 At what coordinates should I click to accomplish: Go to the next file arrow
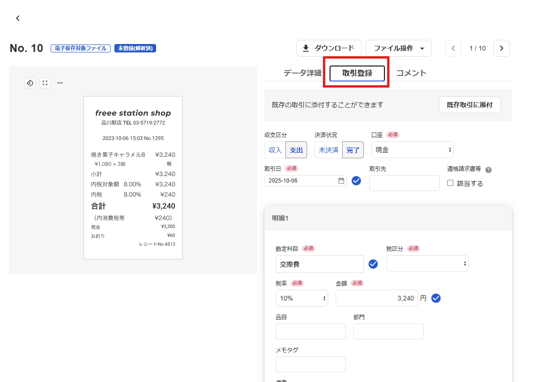click(502, 48)
